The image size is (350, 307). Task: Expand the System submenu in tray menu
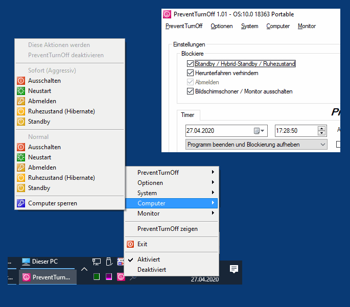(x=172, y=193)
